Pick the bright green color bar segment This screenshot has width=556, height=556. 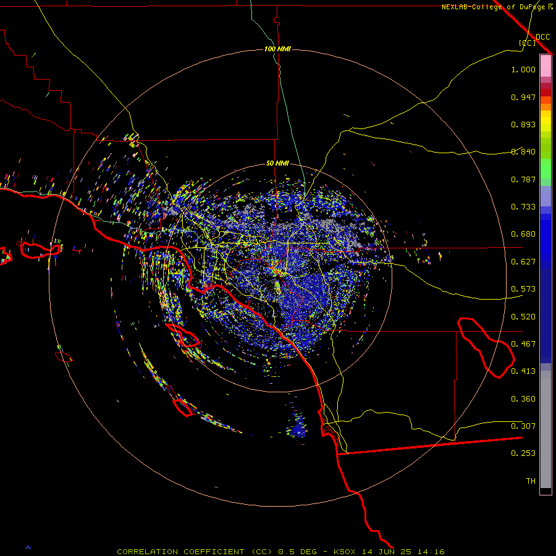[545, 169]
